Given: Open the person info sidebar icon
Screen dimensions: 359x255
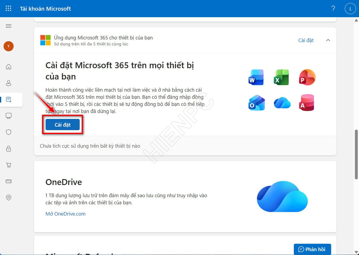Looking at the screenshot, I should [x=9, y=83].
